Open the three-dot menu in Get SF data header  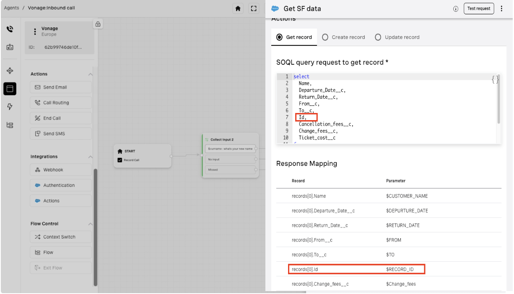(x=501, y=8)
